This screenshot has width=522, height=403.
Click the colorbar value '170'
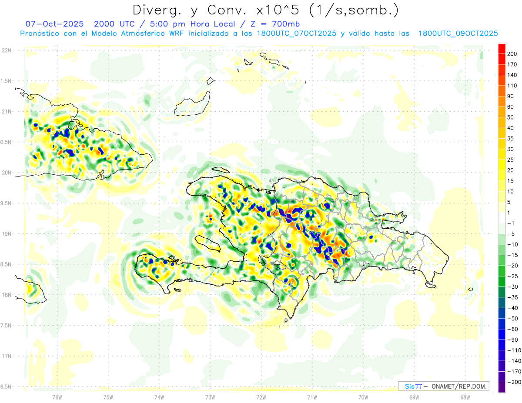tap(512, 64)
